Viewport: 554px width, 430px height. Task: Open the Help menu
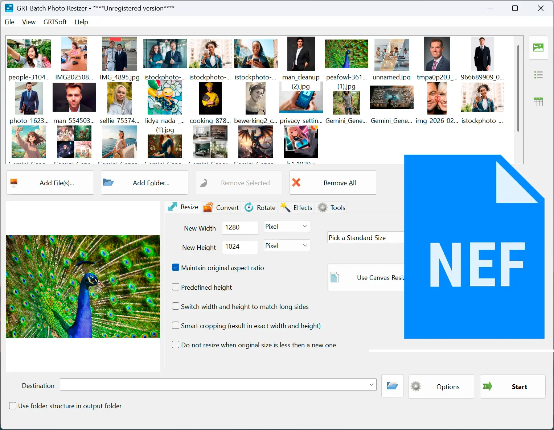point(81,22)
